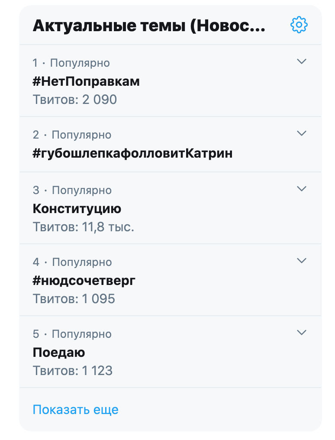This screenshot has width=335, height=440.
Task: Click the Твитов: 1 123 count
Action: (73, 371)
